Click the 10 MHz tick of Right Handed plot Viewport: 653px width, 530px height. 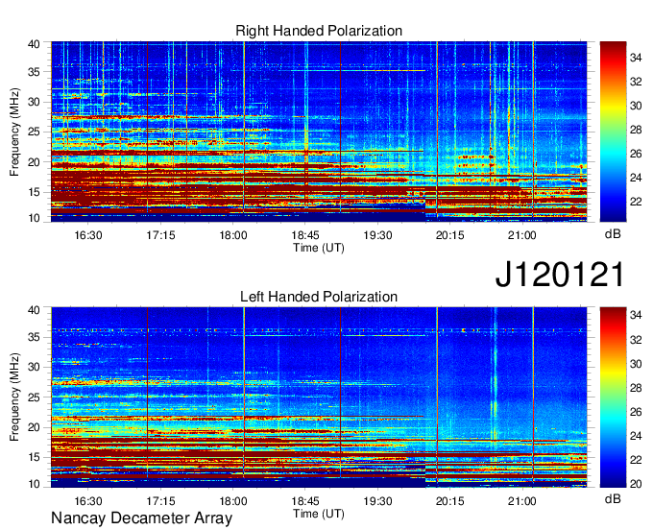coord(34,218)
